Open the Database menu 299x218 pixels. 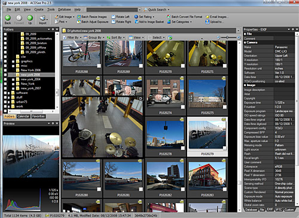pos(64,10)
